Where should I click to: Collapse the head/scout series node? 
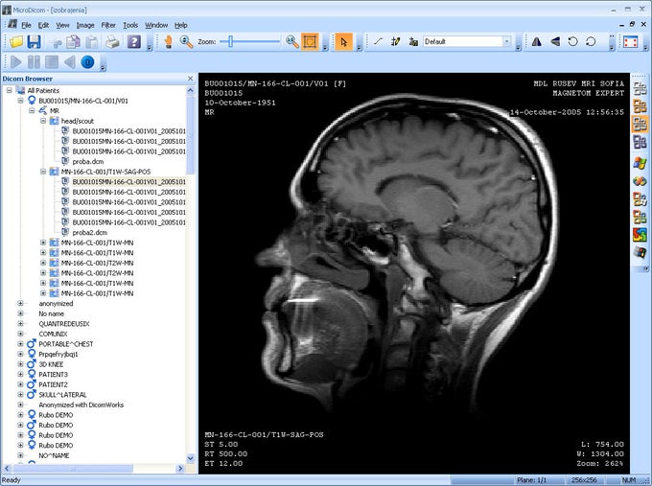pos(43,121)
